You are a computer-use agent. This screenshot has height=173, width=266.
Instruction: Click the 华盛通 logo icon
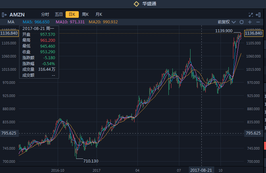[x=136, y=4]
